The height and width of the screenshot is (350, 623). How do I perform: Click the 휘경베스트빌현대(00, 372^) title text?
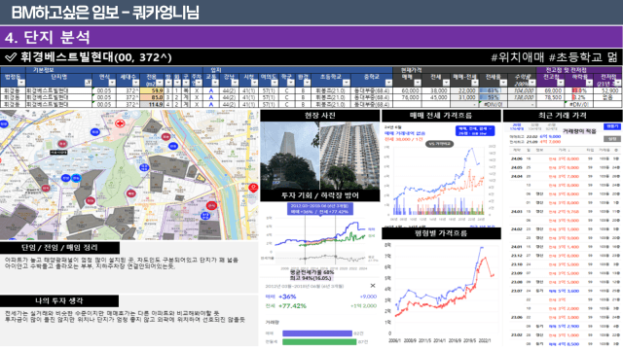(x=95, y=57)
